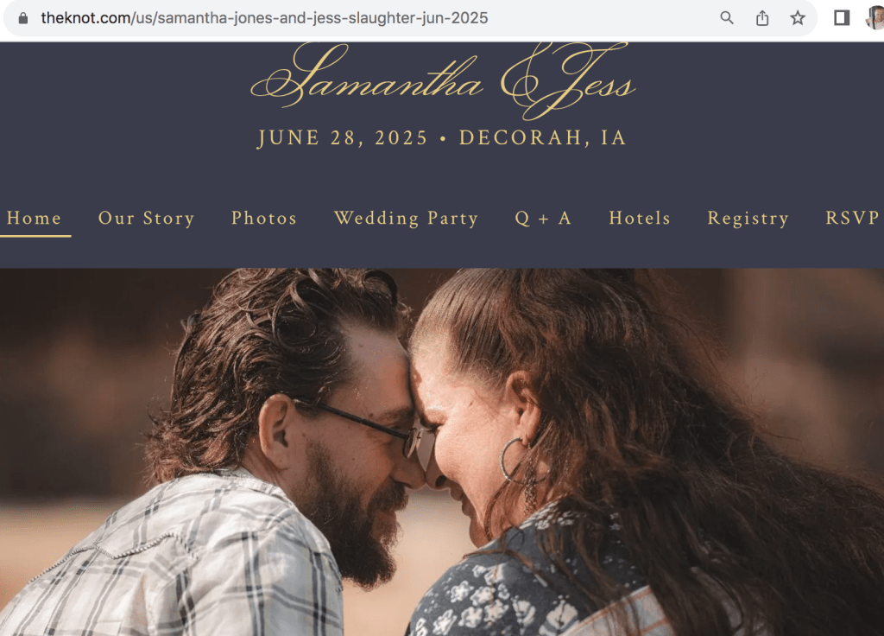Open the Our Story page
The height and width of the screenshot is (636, 884).
[x=147, y=218]
